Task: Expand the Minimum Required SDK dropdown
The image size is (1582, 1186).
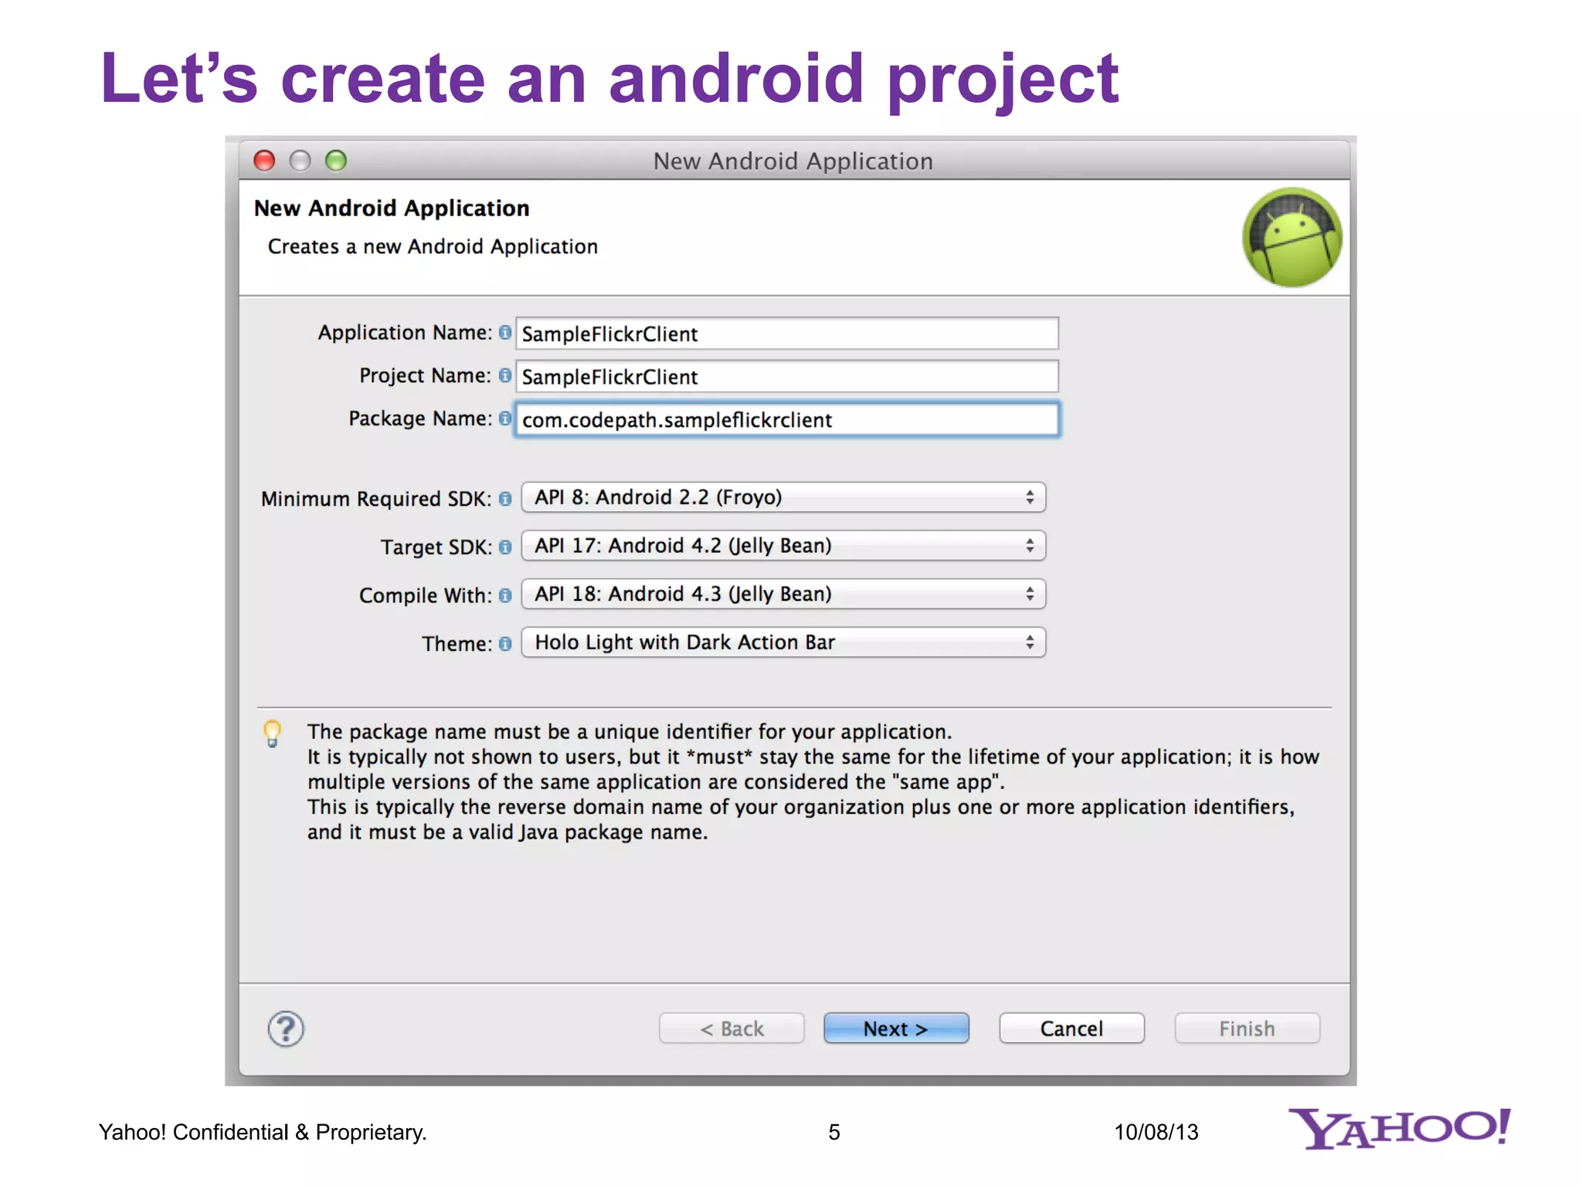Action: [783, 497]
